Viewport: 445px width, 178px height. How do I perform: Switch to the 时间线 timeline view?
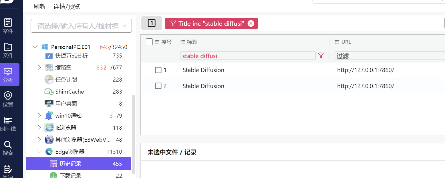(8, 124)
